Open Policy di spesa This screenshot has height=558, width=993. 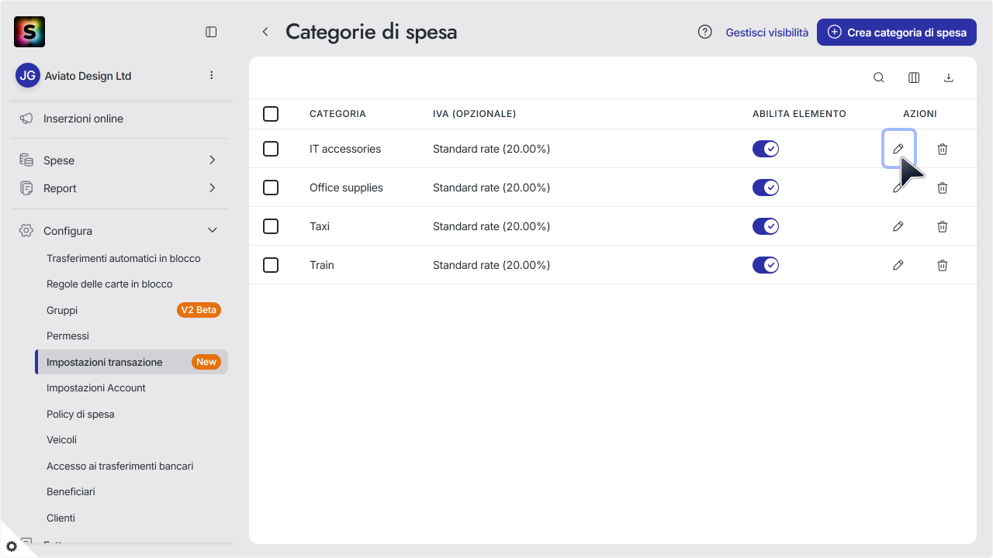(81, 414)
